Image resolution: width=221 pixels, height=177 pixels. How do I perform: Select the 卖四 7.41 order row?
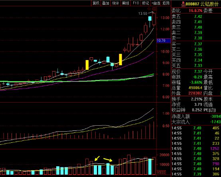pos(196,22)
